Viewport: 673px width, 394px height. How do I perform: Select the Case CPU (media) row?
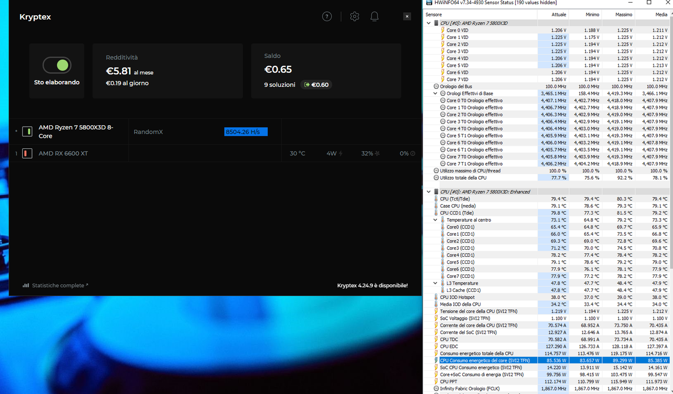[546, 206]
